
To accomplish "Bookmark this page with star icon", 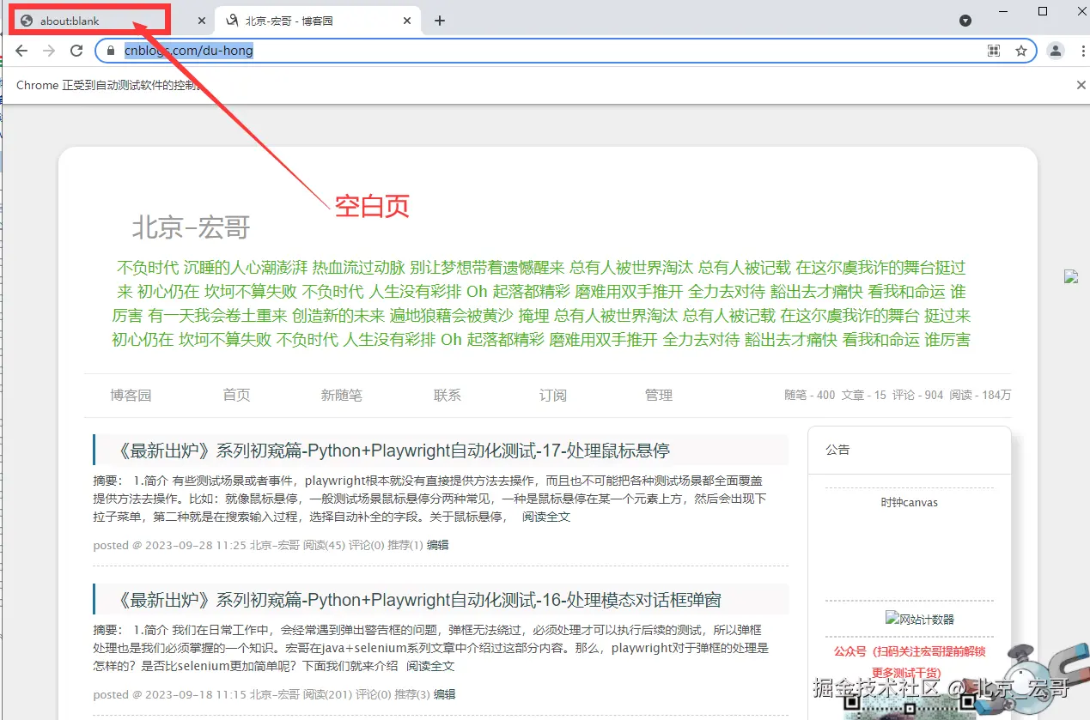I will coord(1021,51).
